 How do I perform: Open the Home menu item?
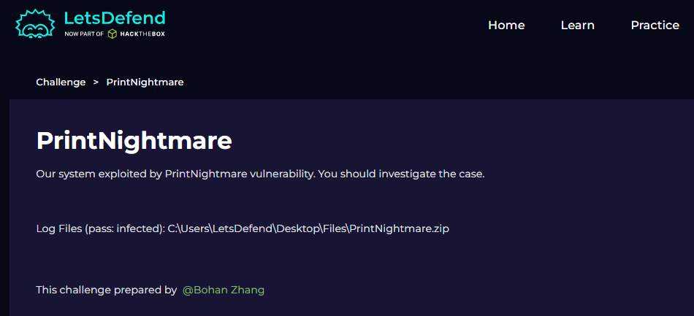point(506,26)
